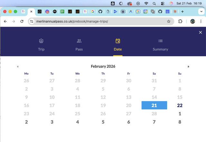Choose the bold available date 7
The height and width of the screenshot is (142, 206).
pos(154,122)
